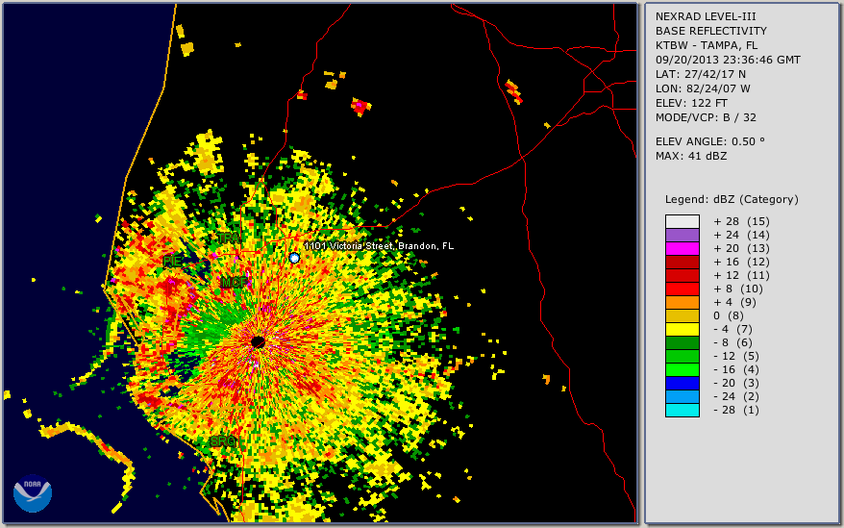The height and width of the screenshot is (528, 844).
Task: Click the blue -20 dBZ legend swatch
Action: 682,383
